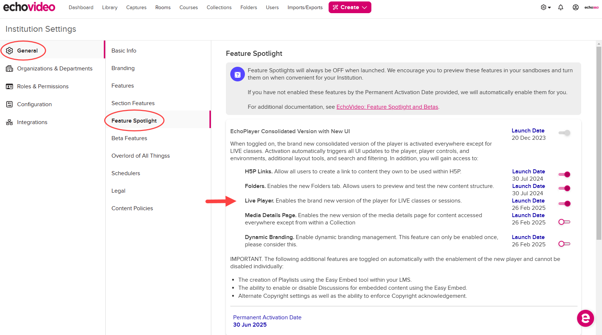This screenshot has height=335, width=602.
Task: Click the Integrations icon
Action: coord(10,122)
